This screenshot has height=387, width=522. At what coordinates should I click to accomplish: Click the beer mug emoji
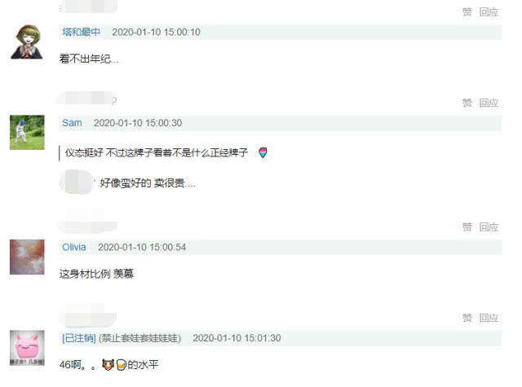click(x=122, y=365)
